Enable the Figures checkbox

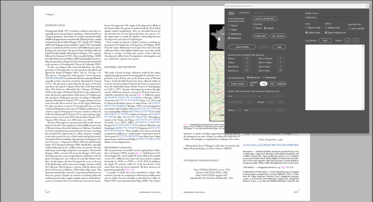(x=229, y=25)
